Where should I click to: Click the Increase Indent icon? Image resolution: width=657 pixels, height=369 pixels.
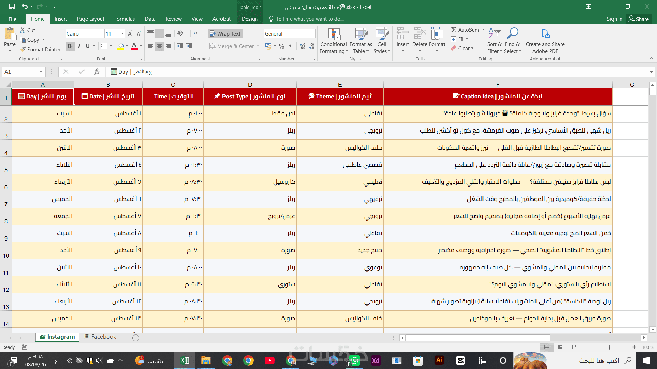coord(189,46)
